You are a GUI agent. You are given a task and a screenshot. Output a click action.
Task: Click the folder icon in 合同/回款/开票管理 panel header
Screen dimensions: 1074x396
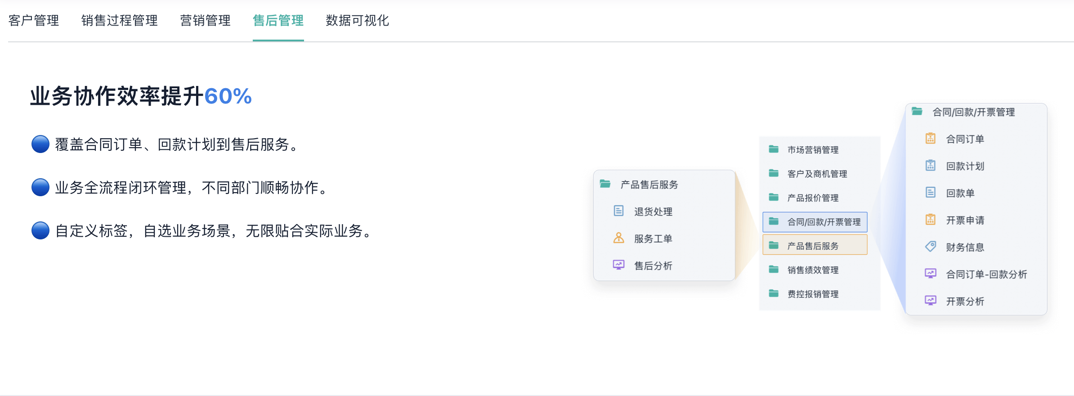917,111
